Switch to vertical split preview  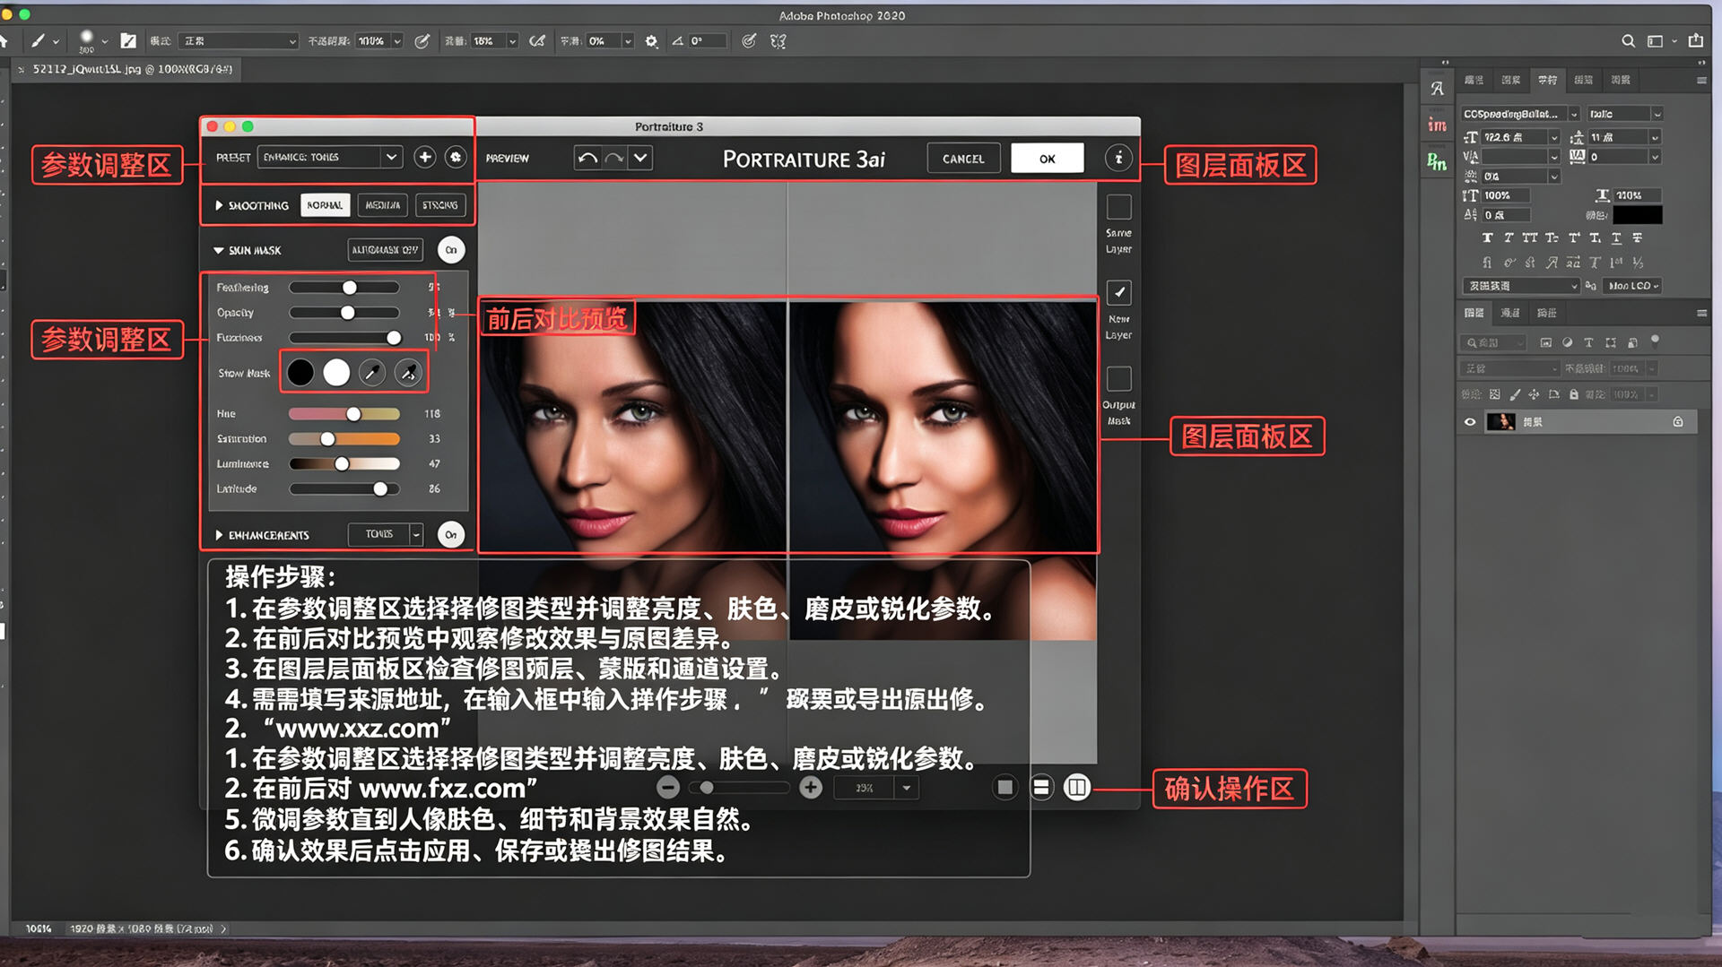[x=1077, y=788]
